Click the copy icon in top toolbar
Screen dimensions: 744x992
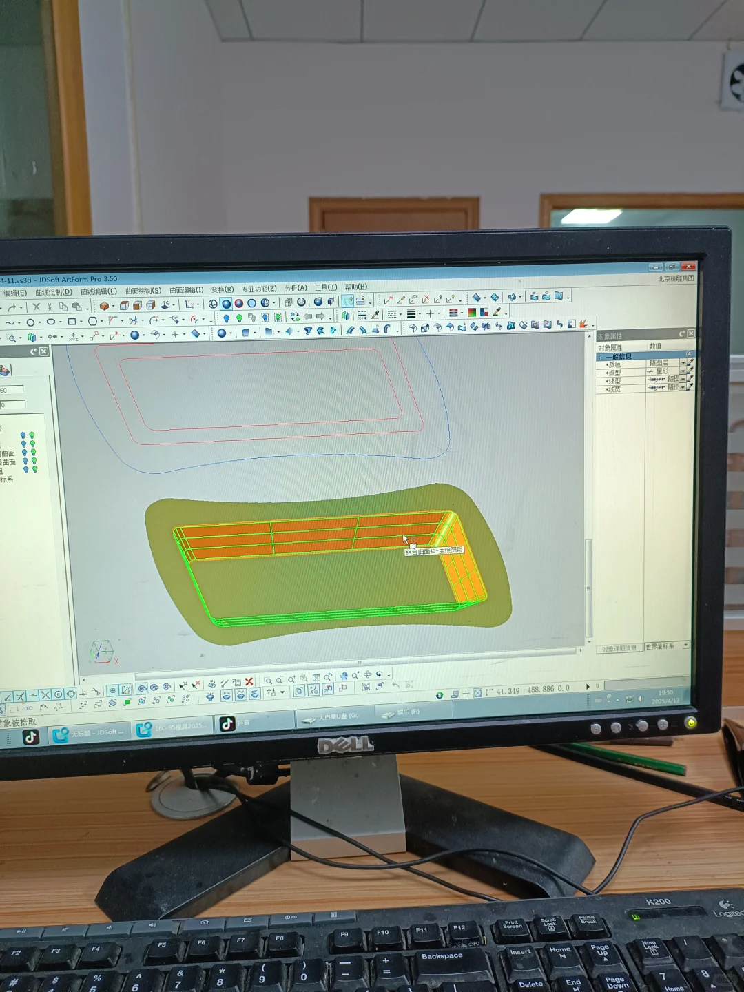63,307
